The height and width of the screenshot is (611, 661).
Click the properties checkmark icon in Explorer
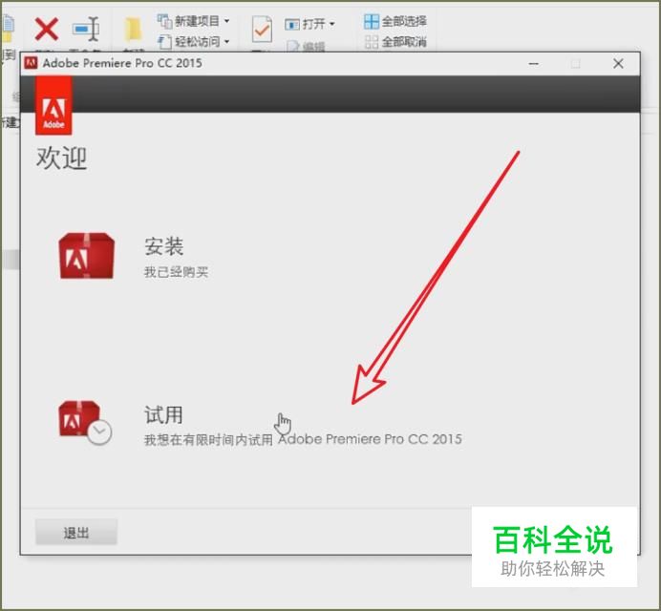point(262,29)
